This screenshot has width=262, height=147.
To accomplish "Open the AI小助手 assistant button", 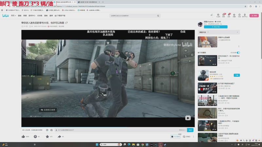I will [x=176, y=137].
